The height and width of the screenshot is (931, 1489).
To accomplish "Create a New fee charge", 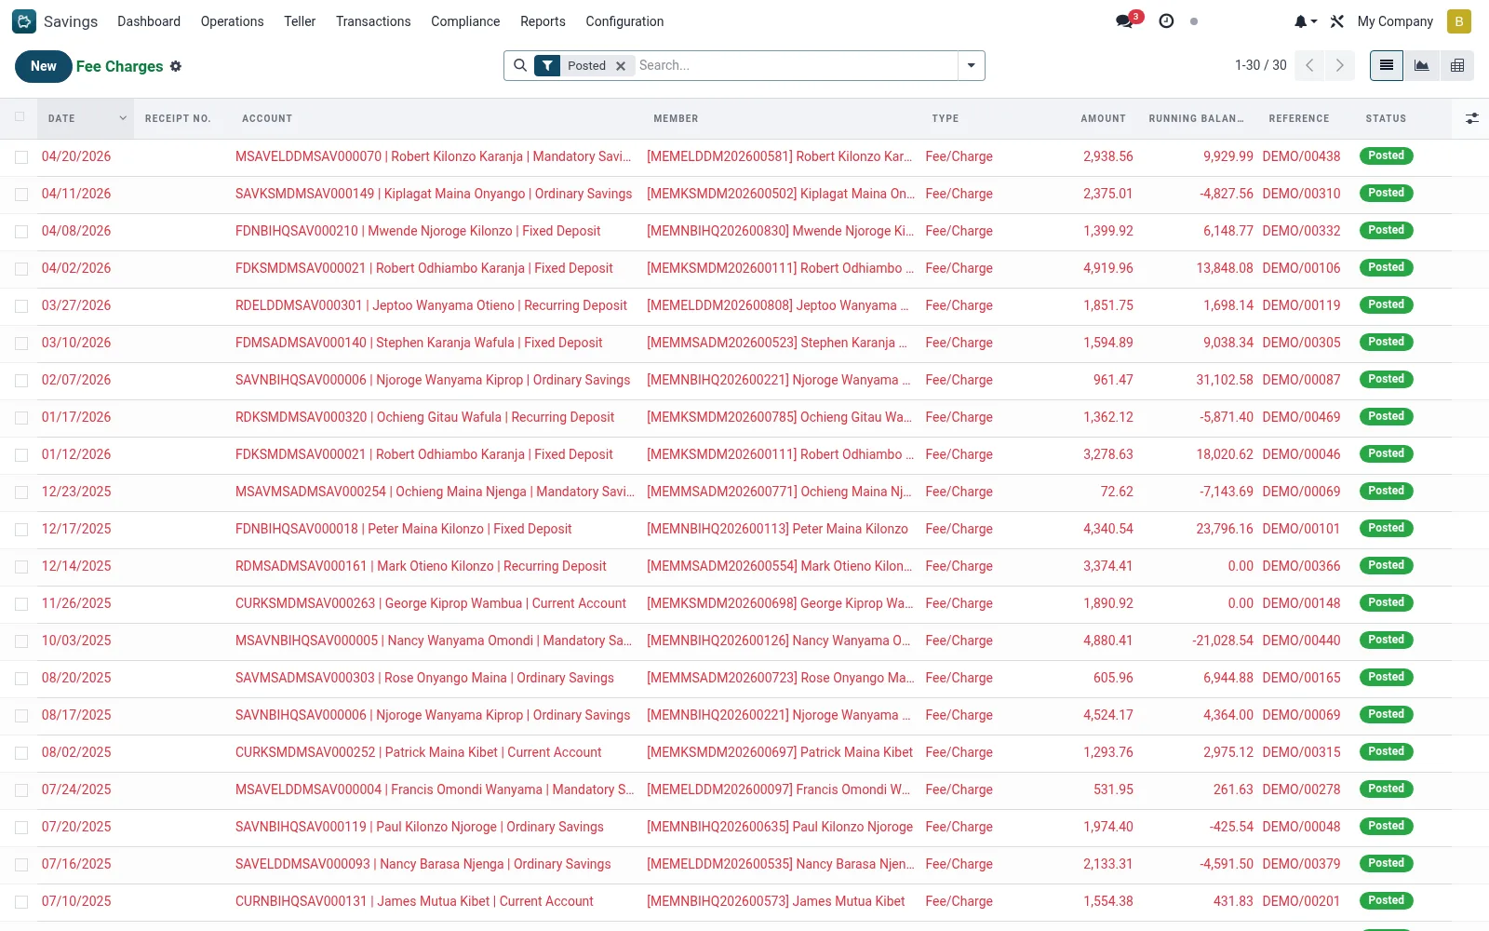I will [x=44, y=66].
